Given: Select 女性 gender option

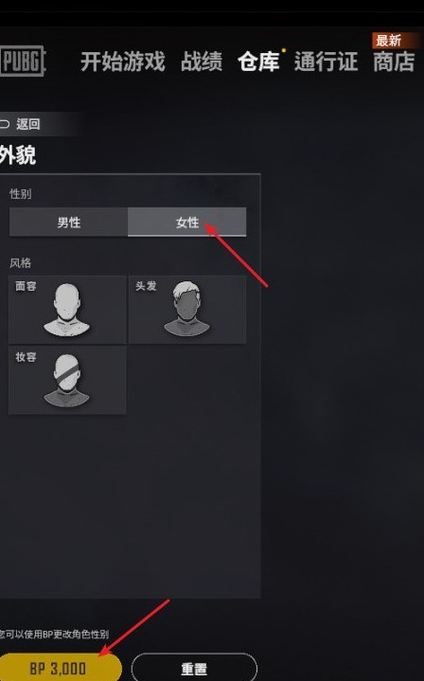Looking at the screenshot, I should point(187,223).
